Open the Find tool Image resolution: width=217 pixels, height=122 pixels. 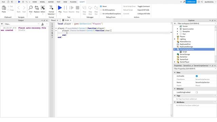[x=31, y=8]
